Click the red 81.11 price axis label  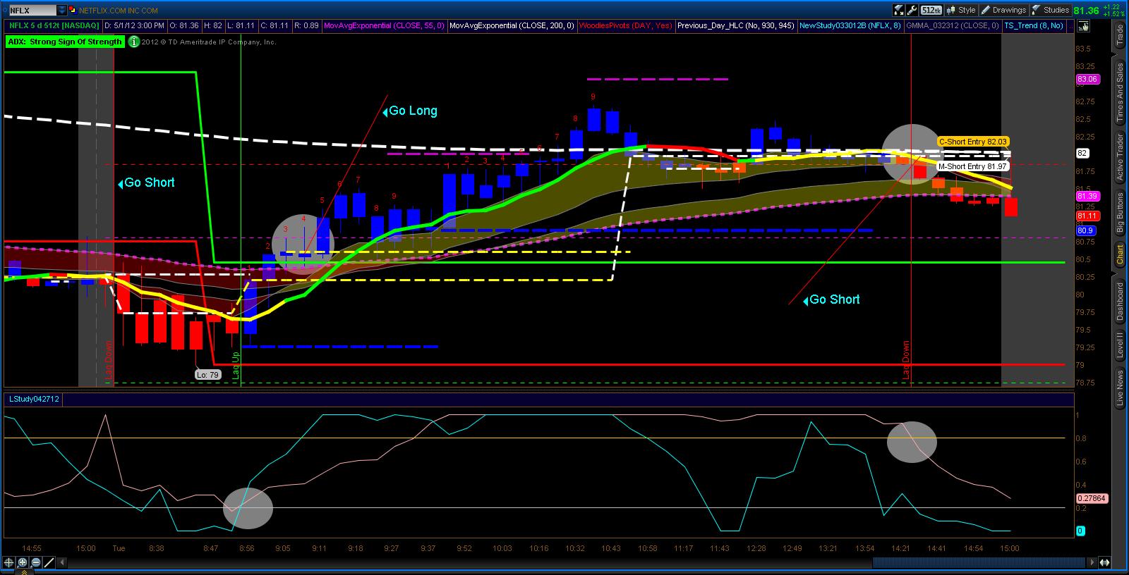coord(1087,216)
